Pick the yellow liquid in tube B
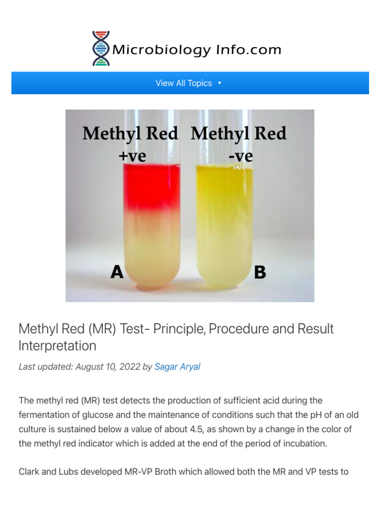This screenshot has height=507, width=380. [x=225, y=223]
